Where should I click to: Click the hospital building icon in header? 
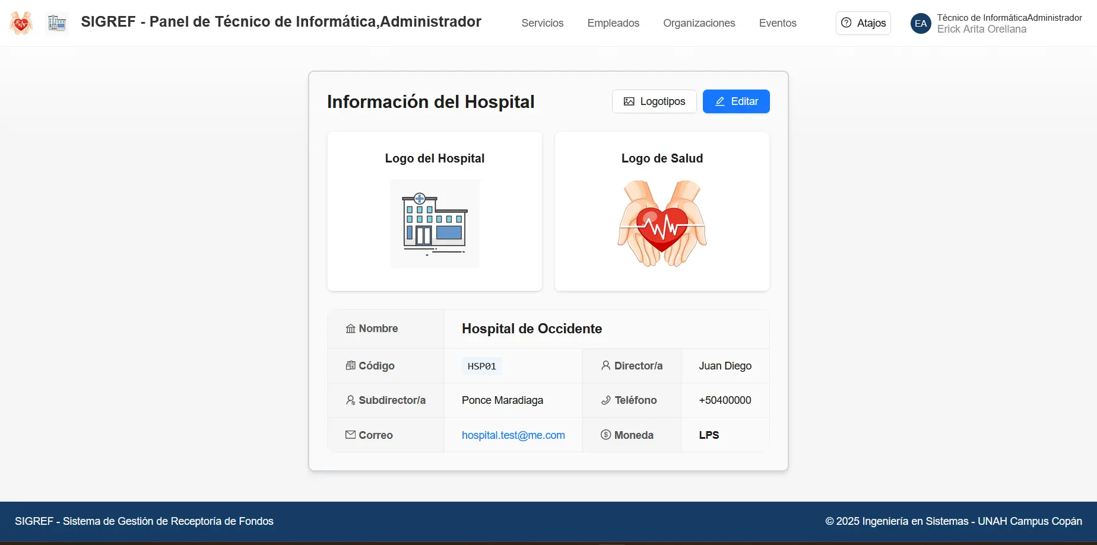[x=57, y=23]
